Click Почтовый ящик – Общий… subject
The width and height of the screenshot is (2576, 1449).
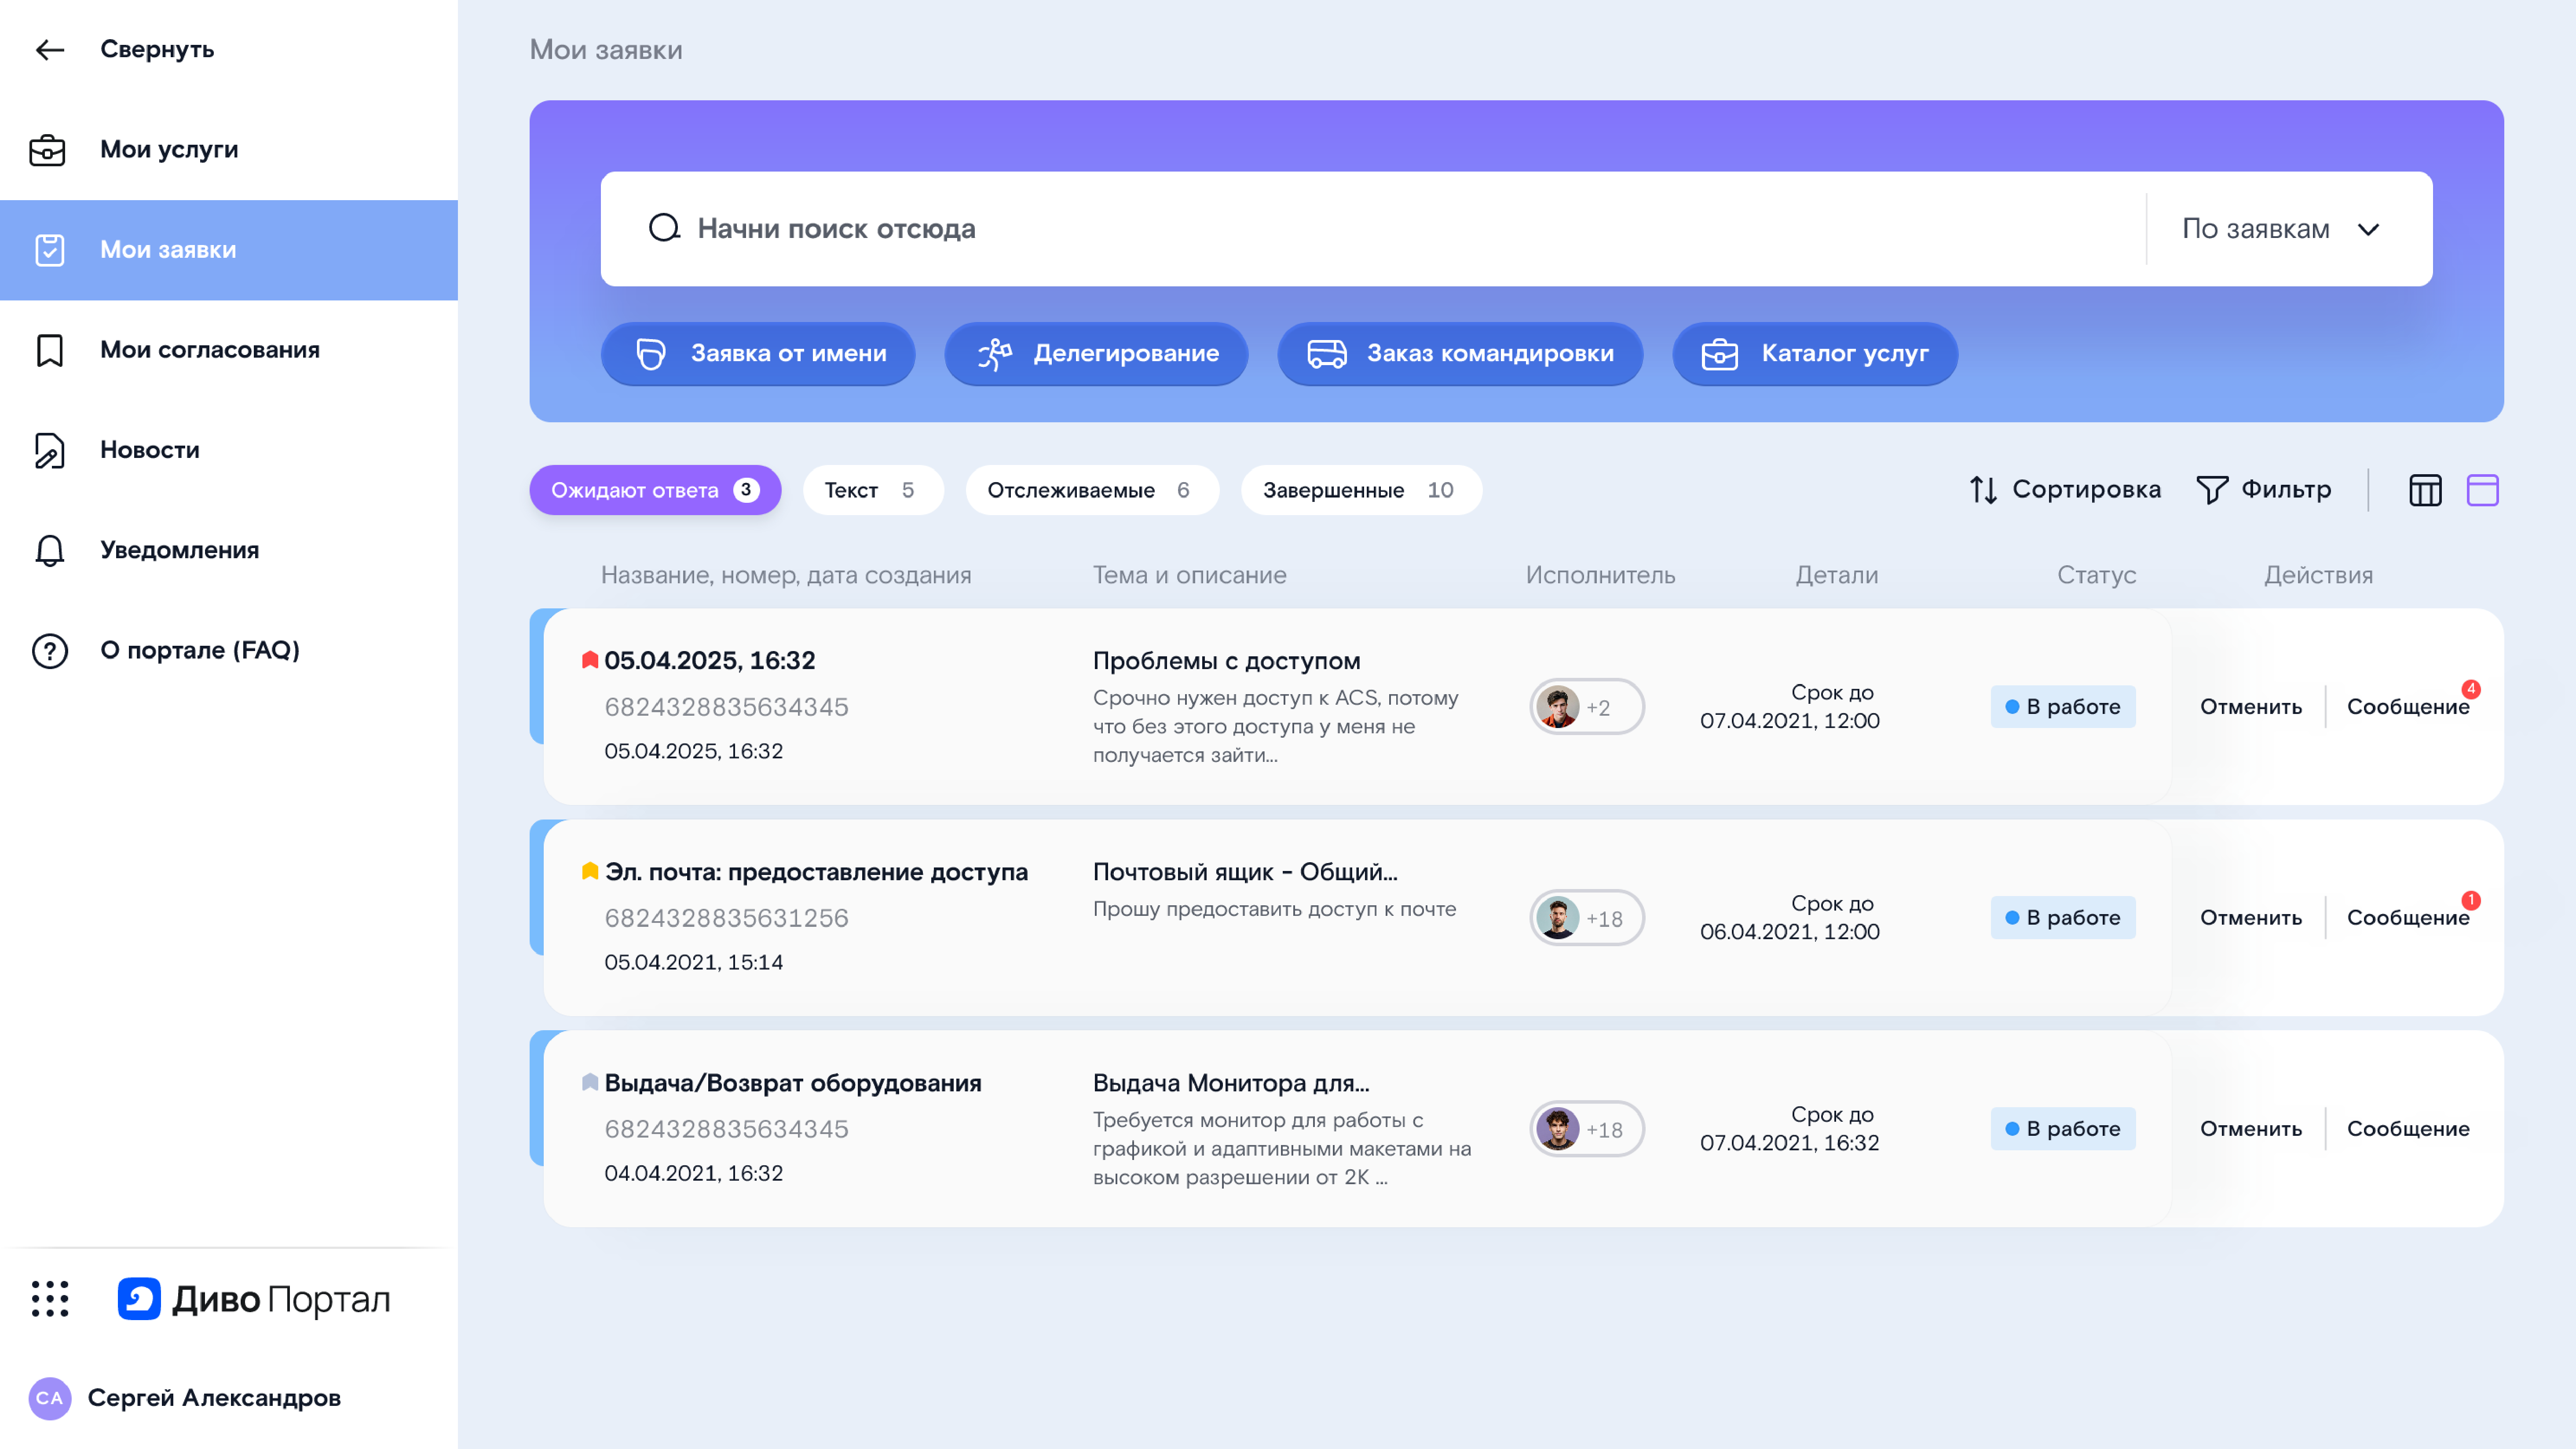pyautogui.click(x=1245, y=872)
